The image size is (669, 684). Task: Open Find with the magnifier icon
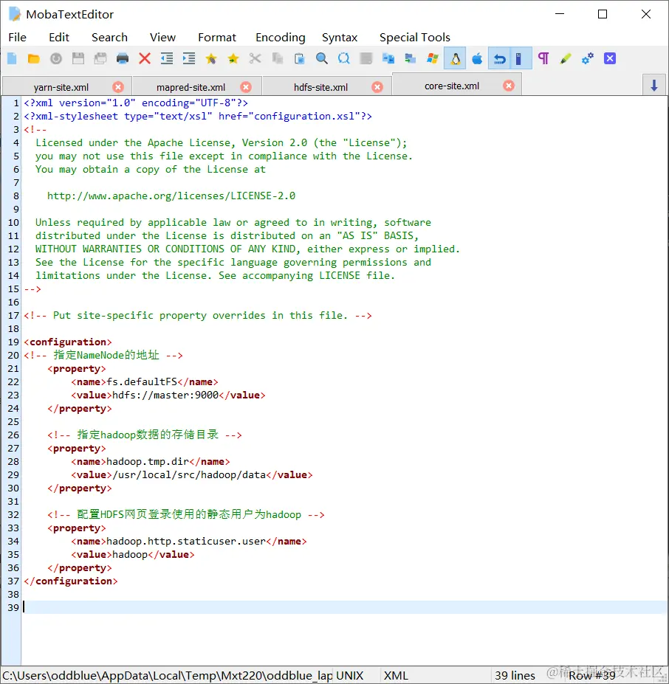pyautogui.click(x=322, y=58)
